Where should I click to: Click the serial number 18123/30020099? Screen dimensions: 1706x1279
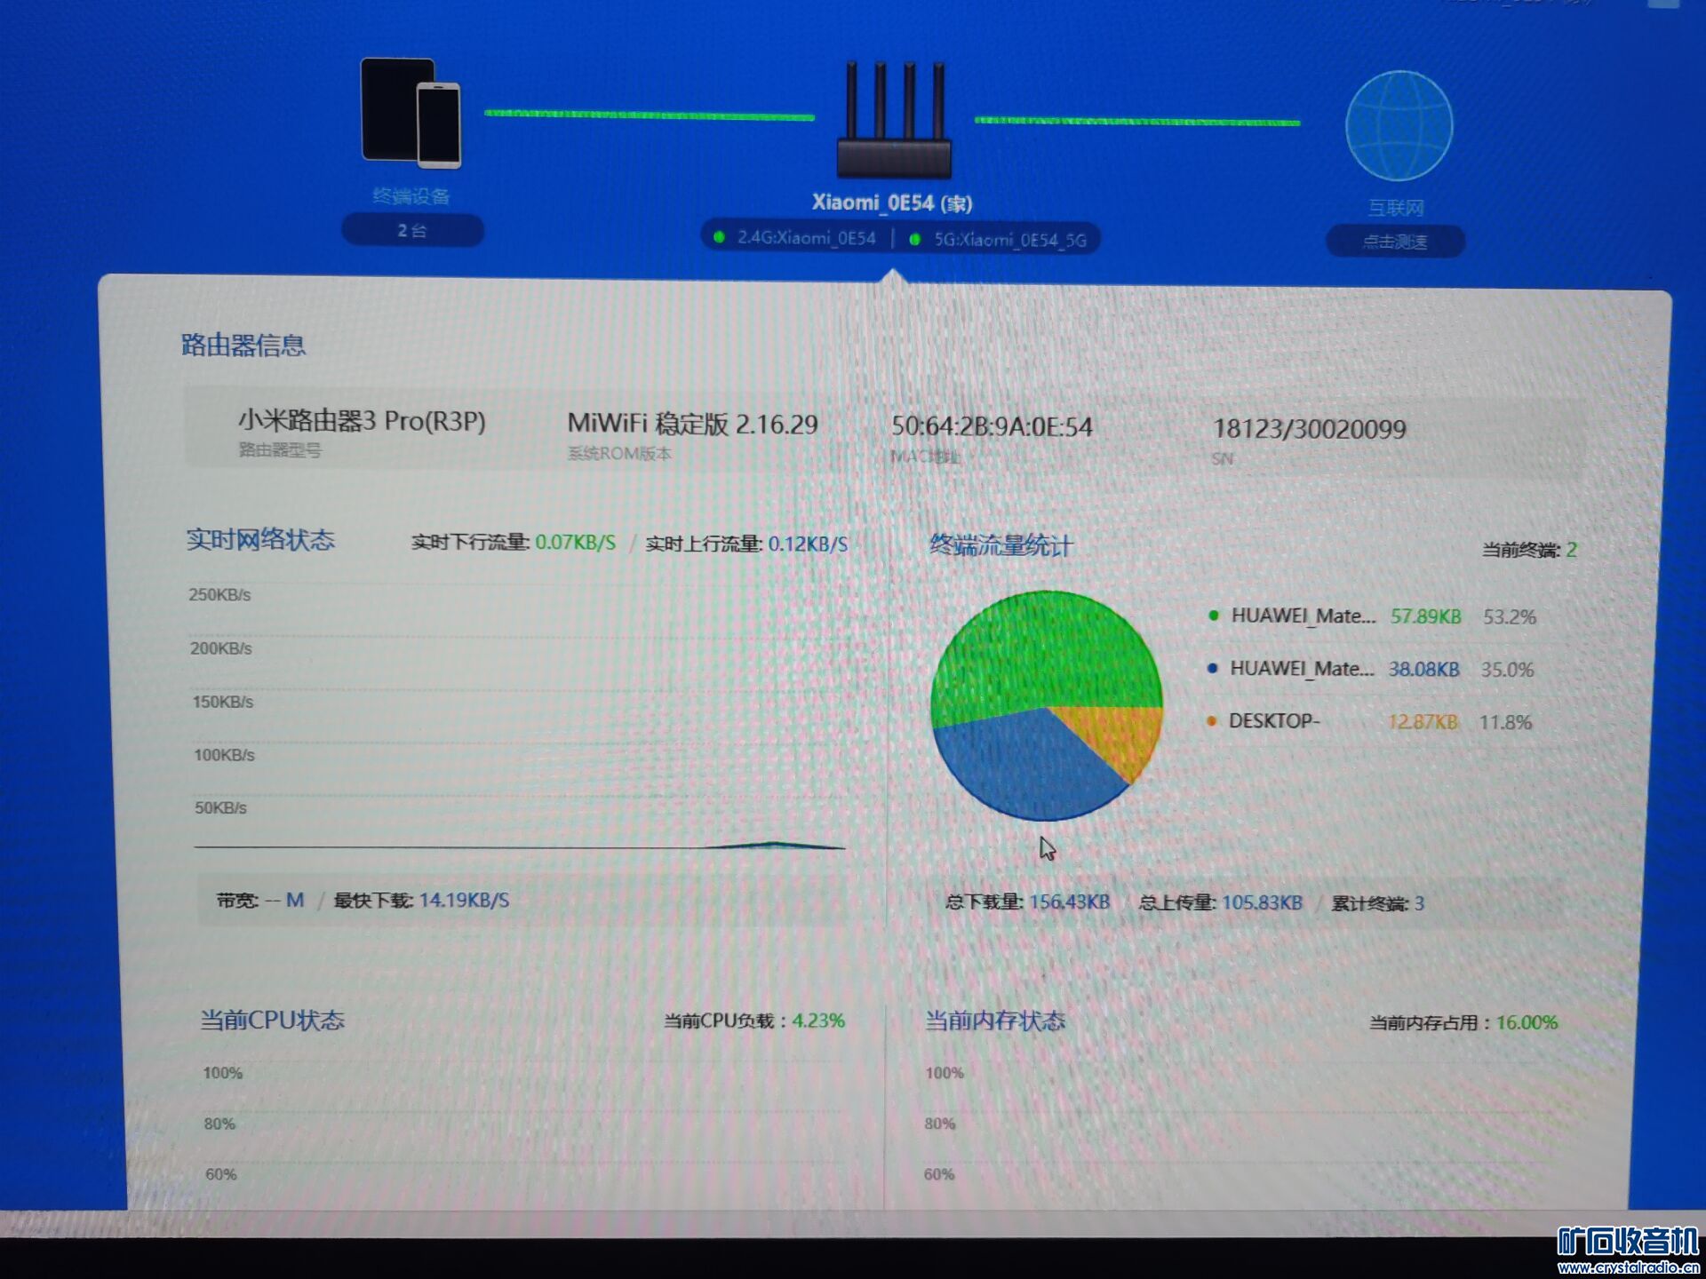pos(1309,429)
